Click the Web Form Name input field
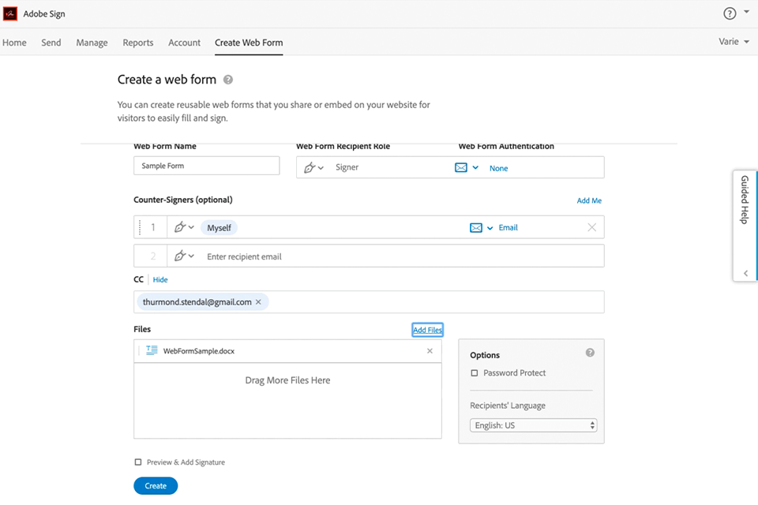758x505 pixels. [207, 166]
